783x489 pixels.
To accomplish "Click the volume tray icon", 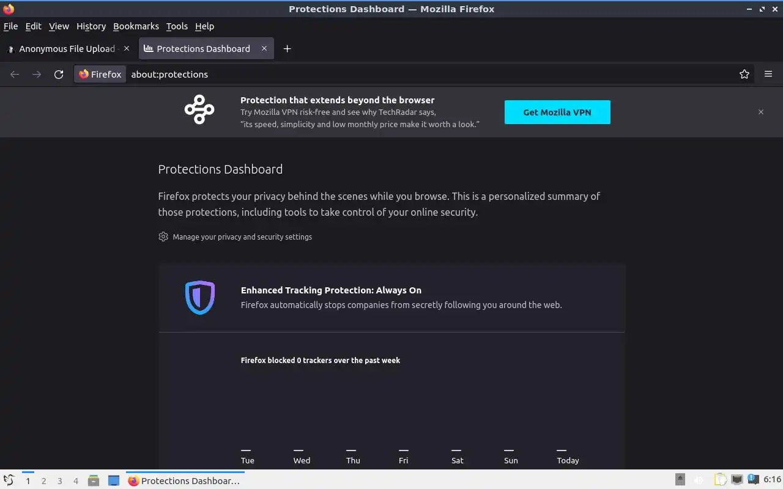I will point(699,480).
